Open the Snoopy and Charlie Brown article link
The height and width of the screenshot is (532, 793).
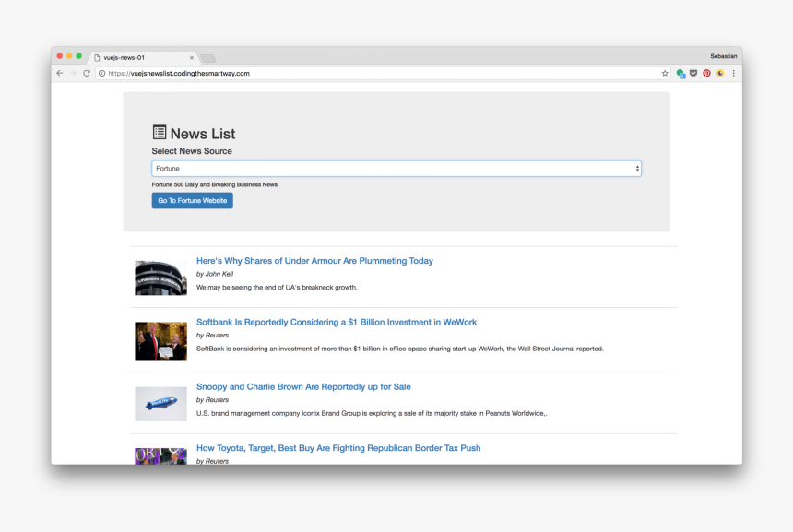point(303,387)
